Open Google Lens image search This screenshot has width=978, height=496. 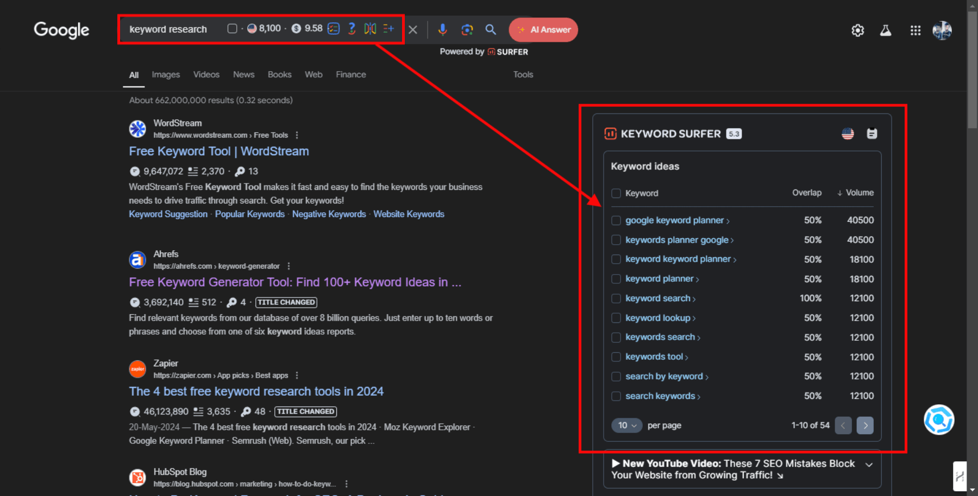(467, 30)
